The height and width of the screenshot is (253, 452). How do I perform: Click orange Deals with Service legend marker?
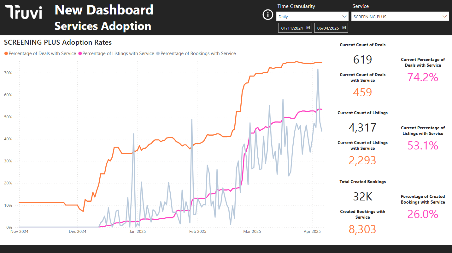pyautogui.click(x=6, y=53)
